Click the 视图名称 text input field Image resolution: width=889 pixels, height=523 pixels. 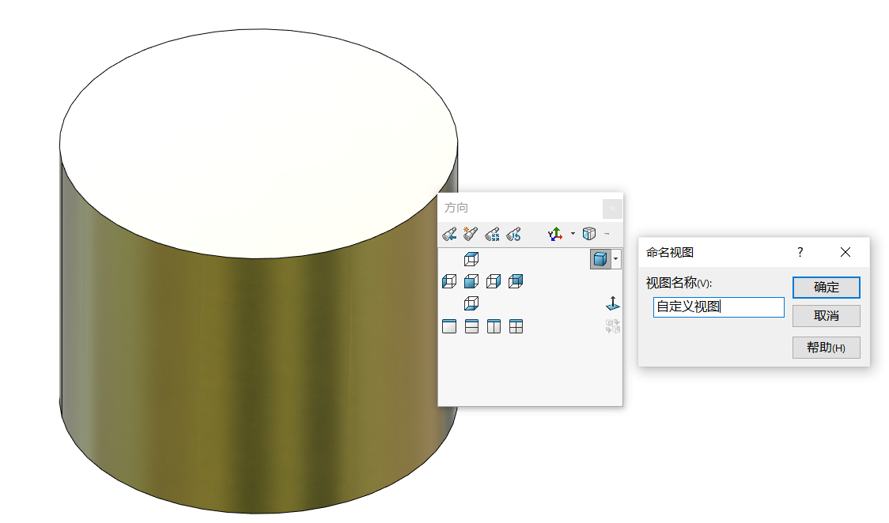point(718,307)
